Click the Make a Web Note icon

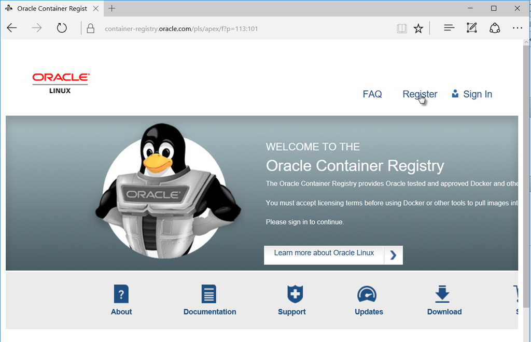tap(471, 28)
